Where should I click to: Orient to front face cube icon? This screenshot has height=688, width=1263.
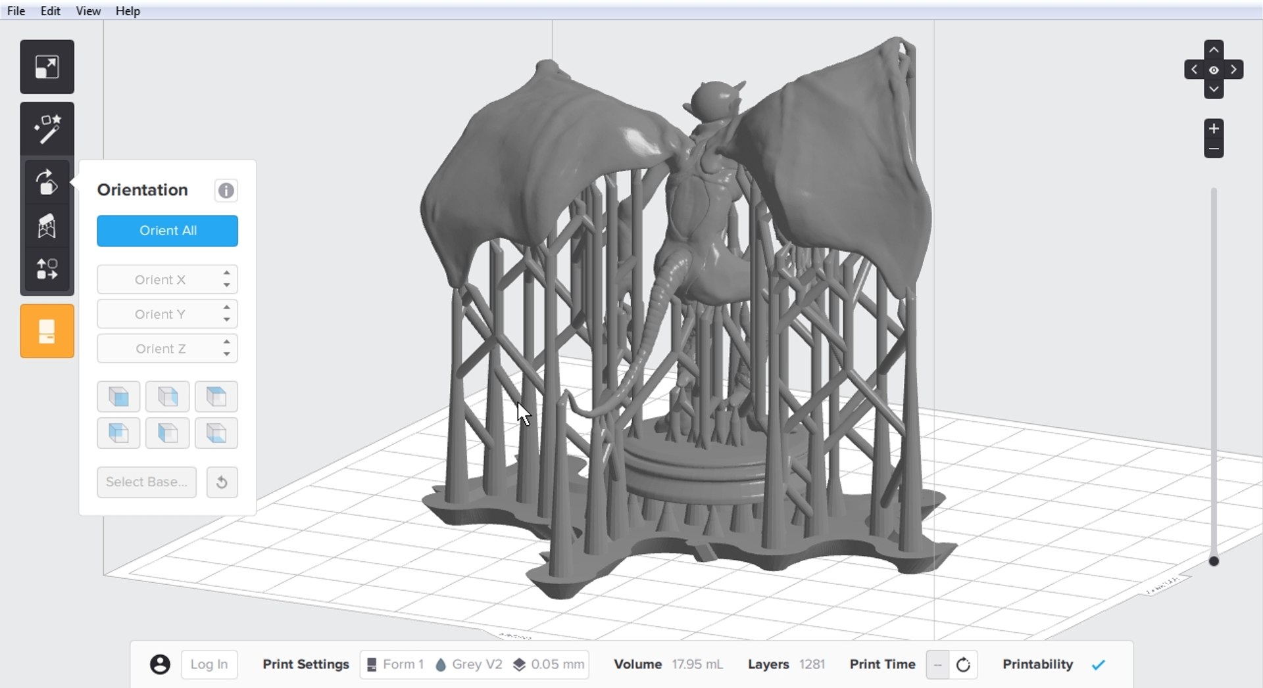click(x=118, y=396)
